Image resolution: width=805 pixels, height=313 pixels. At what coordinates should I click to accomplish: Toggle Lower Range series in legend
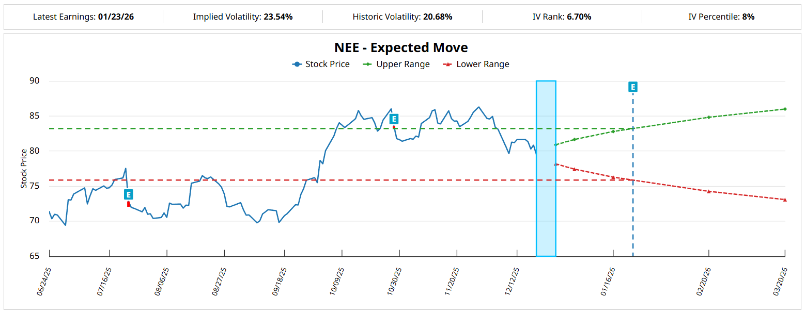476,64
